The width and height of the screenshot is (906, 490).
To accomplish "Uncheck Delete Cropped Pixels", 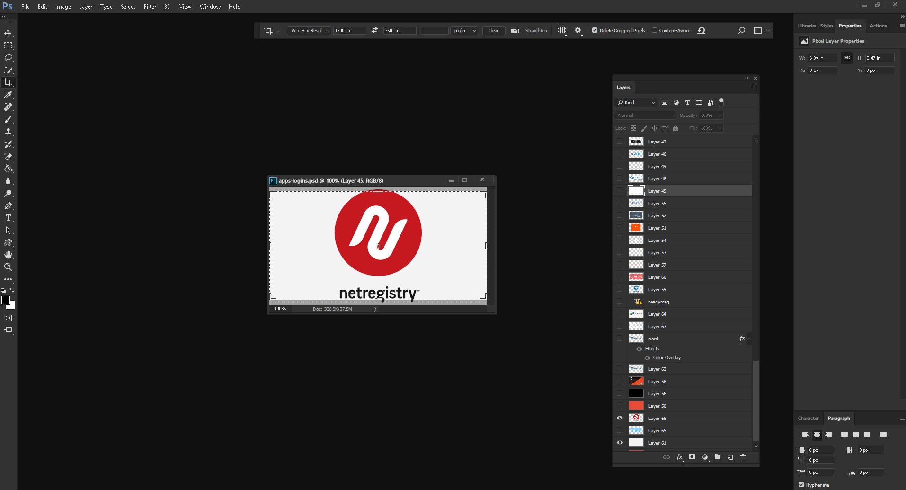I will click(x=595, y=30).
